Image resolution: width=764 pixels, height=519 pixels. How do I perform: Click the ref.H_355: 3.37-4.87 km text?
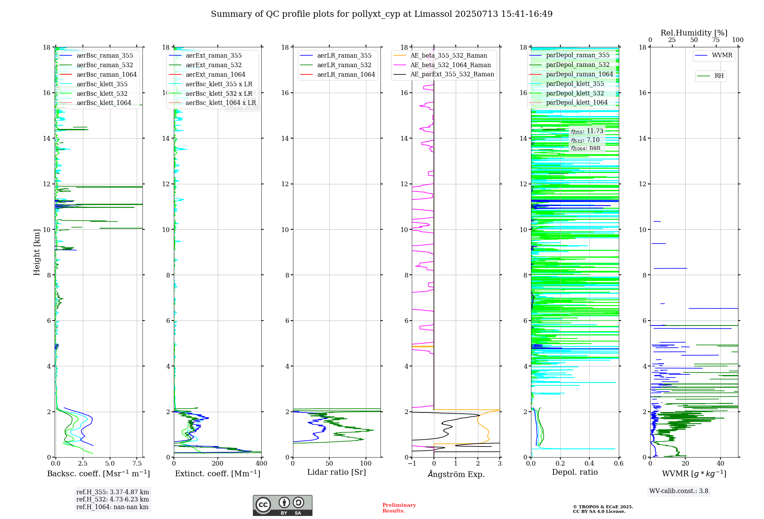113,492
